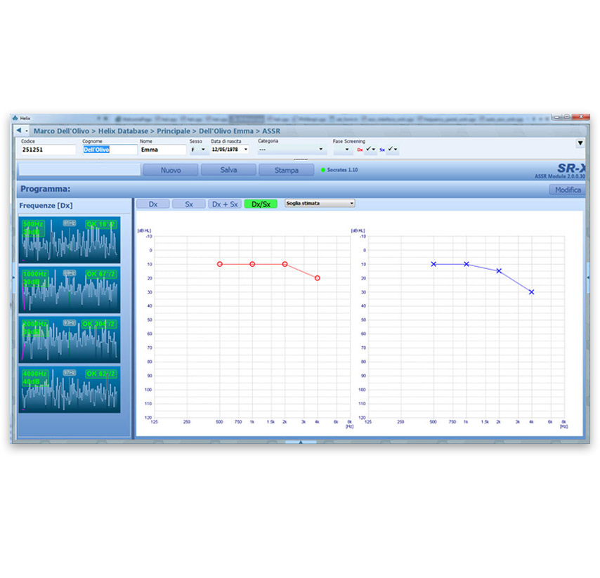Click the 'Frequenze [Dx]' panel header
This screenshot has height=578, width=600.
[46, 205]
